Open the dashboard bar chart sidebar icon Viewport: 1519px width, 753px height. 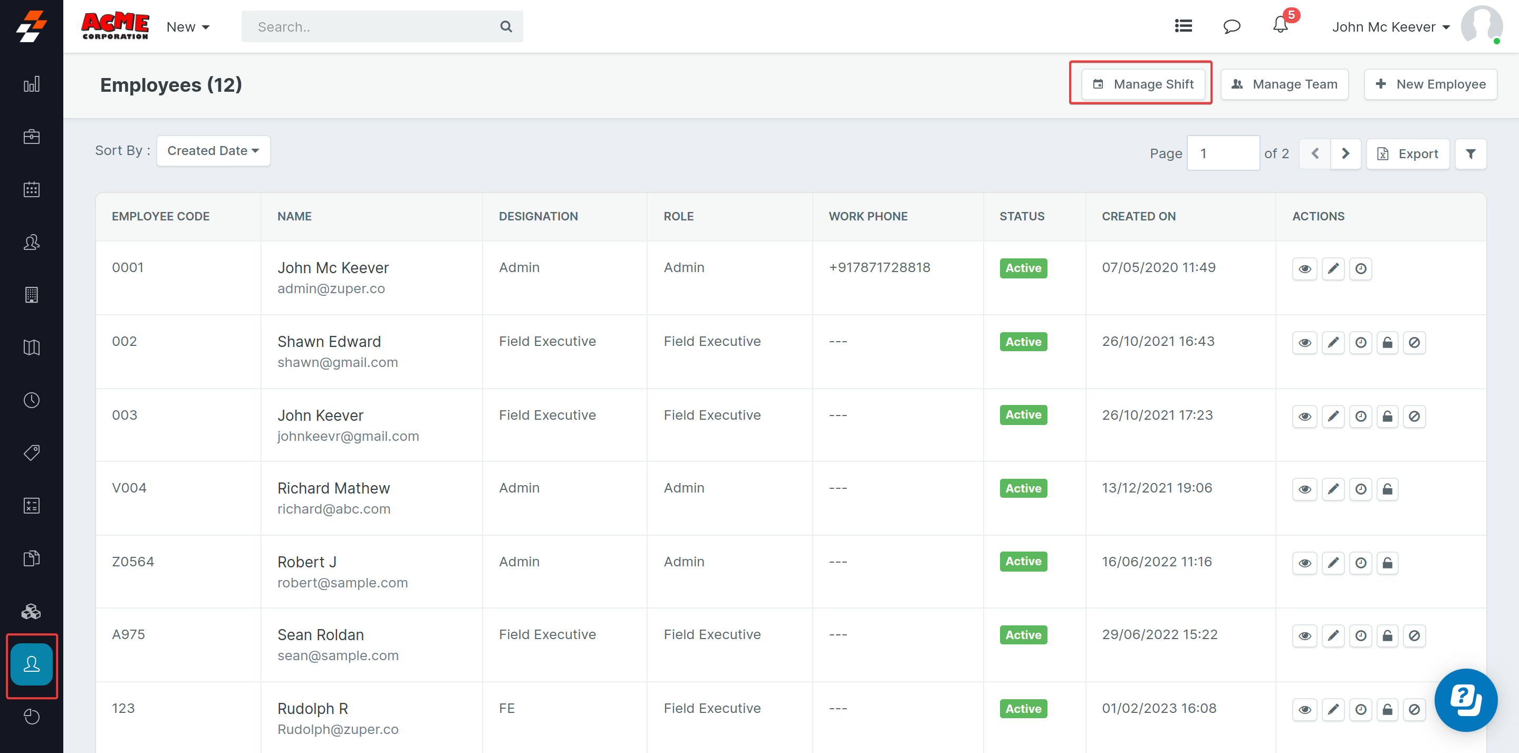31,84
